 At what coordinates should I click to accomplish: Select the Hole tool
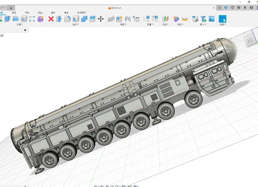[24, 19]
